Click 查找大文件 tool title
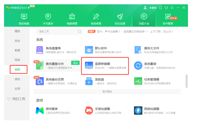The height and width of the screenshot is (124, 203). (151, 48)
